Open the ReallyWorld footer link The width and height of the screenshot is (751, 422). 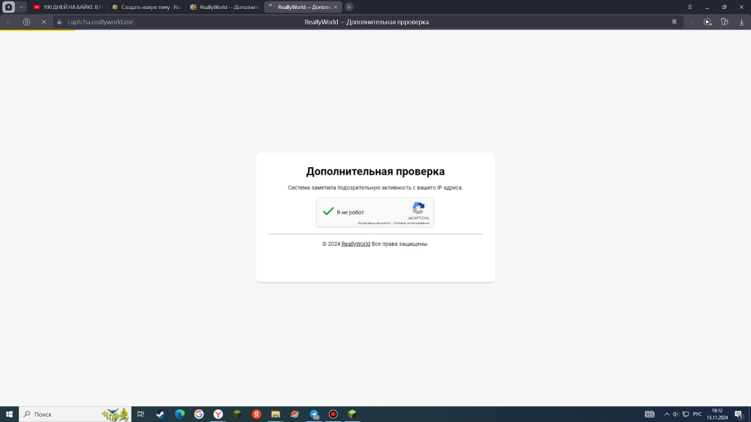(356, 244)
